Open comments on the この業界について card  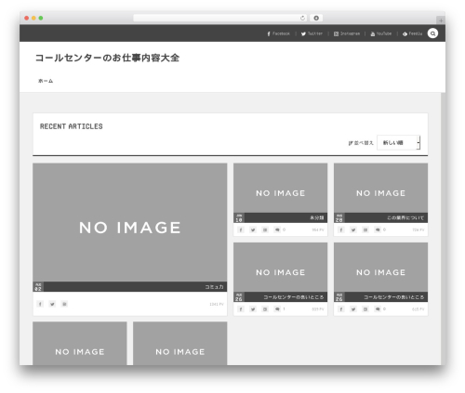pyautogui.click(x=378, y=229)
